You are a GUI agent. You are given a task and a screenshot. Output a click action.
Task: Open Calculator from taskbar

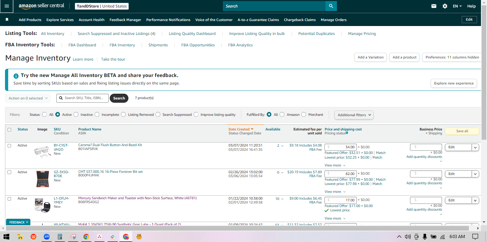[60, 237]
